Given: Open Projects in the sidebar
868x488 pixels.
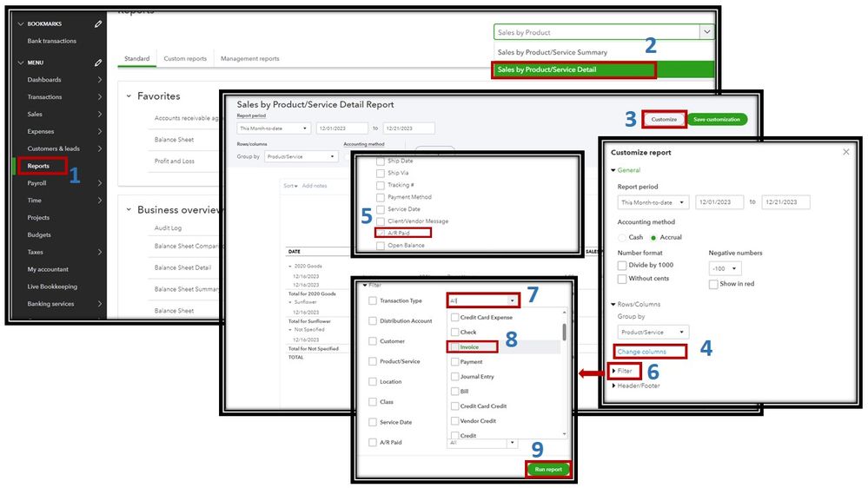Looking at the screenshot, I should tap(38, 217).
